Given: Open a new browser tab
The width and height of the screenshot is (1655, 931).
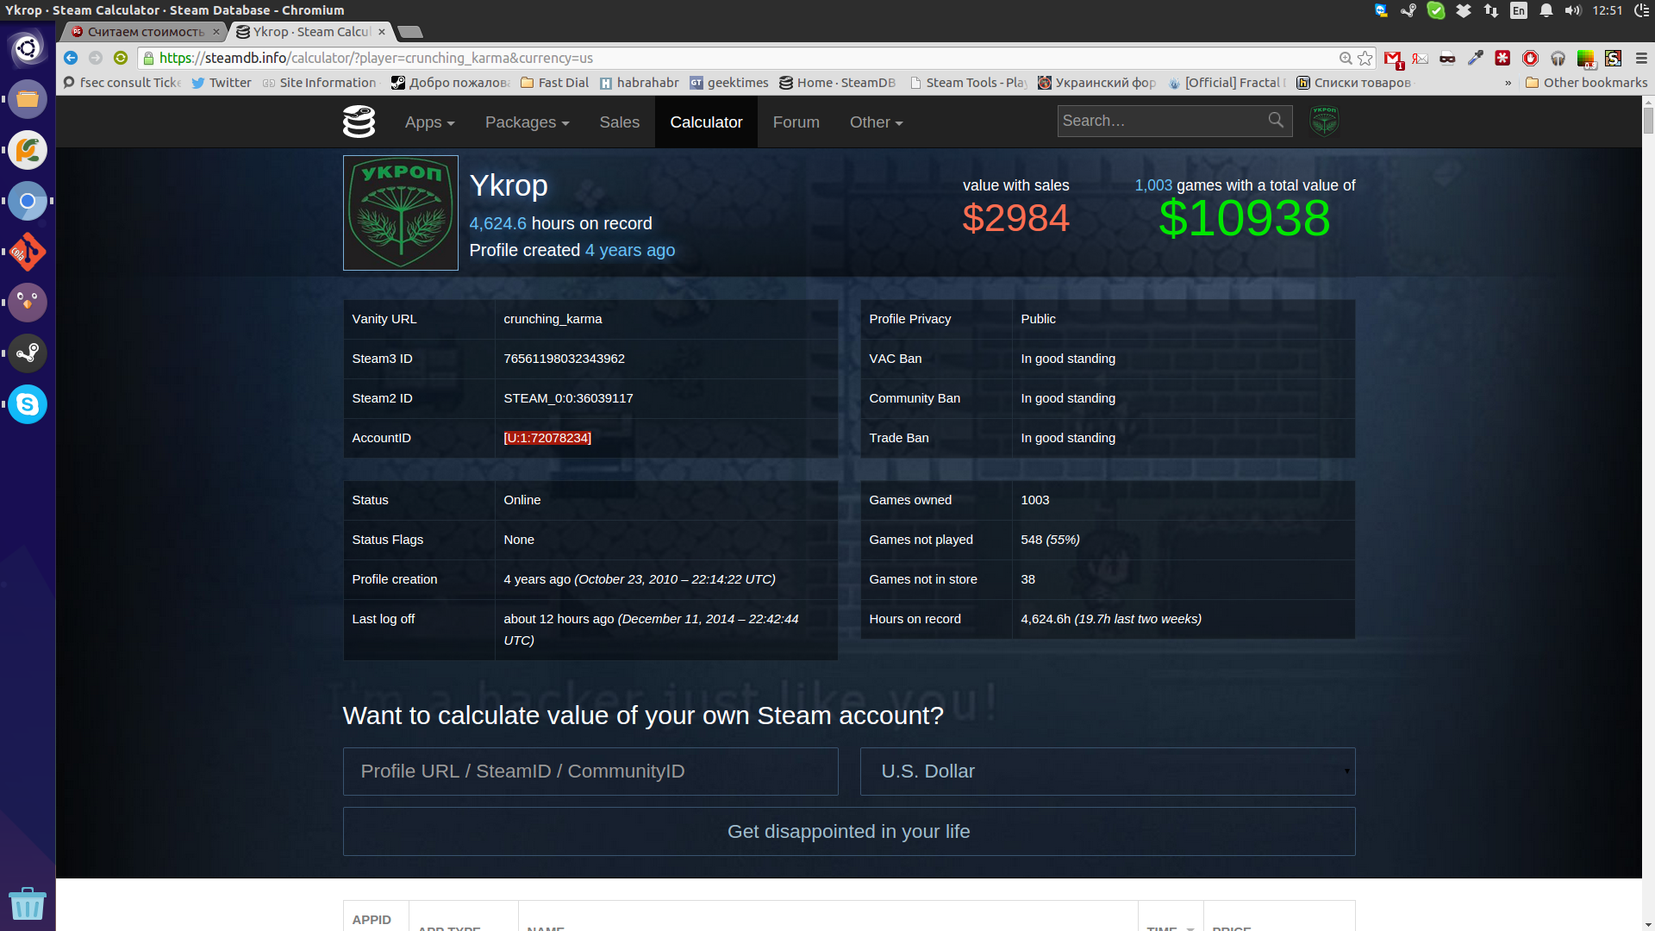Looking at the screenshot, I should click(x=410, y=32).
